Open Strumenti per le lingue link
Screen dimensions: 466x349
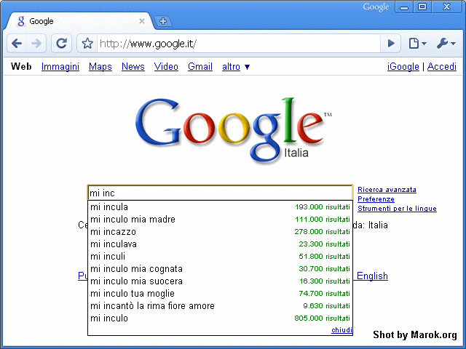click(397, 209)
